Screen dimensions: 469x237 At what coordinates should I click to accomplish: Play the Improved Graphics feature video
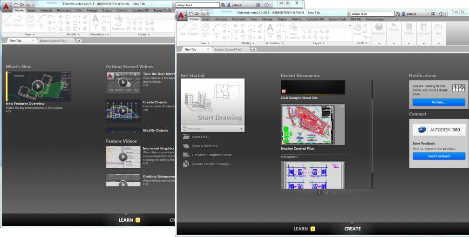tap(123, 157)
